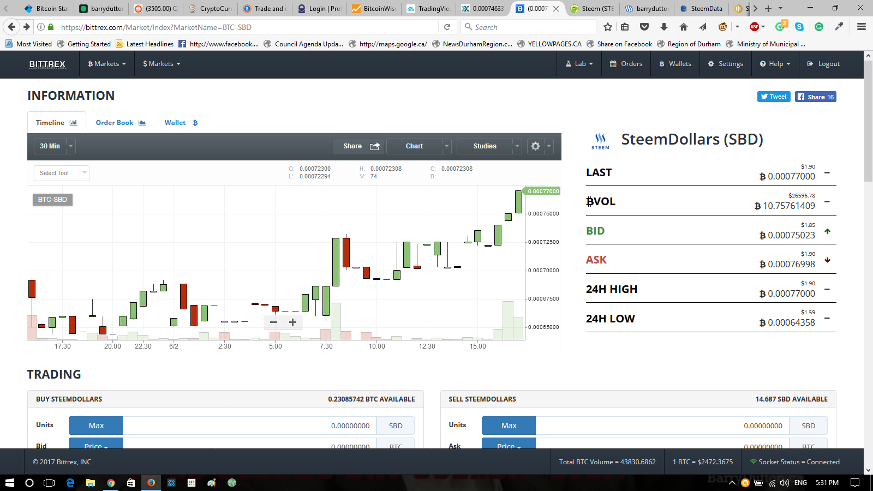This screenshot has width=873, height=491.
Task: Click the Share button on chart toolbar
Action: pos(358,146)
